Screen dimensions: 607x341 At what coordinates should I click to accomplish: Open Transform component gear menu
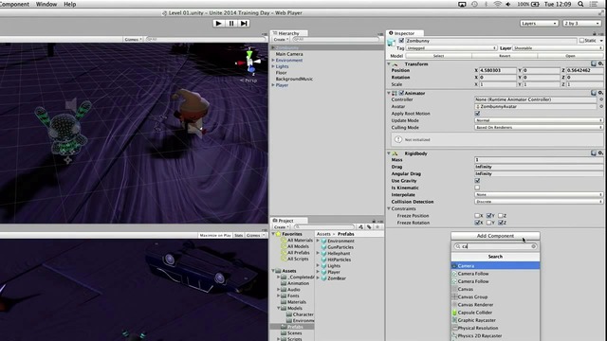(600, 63)
